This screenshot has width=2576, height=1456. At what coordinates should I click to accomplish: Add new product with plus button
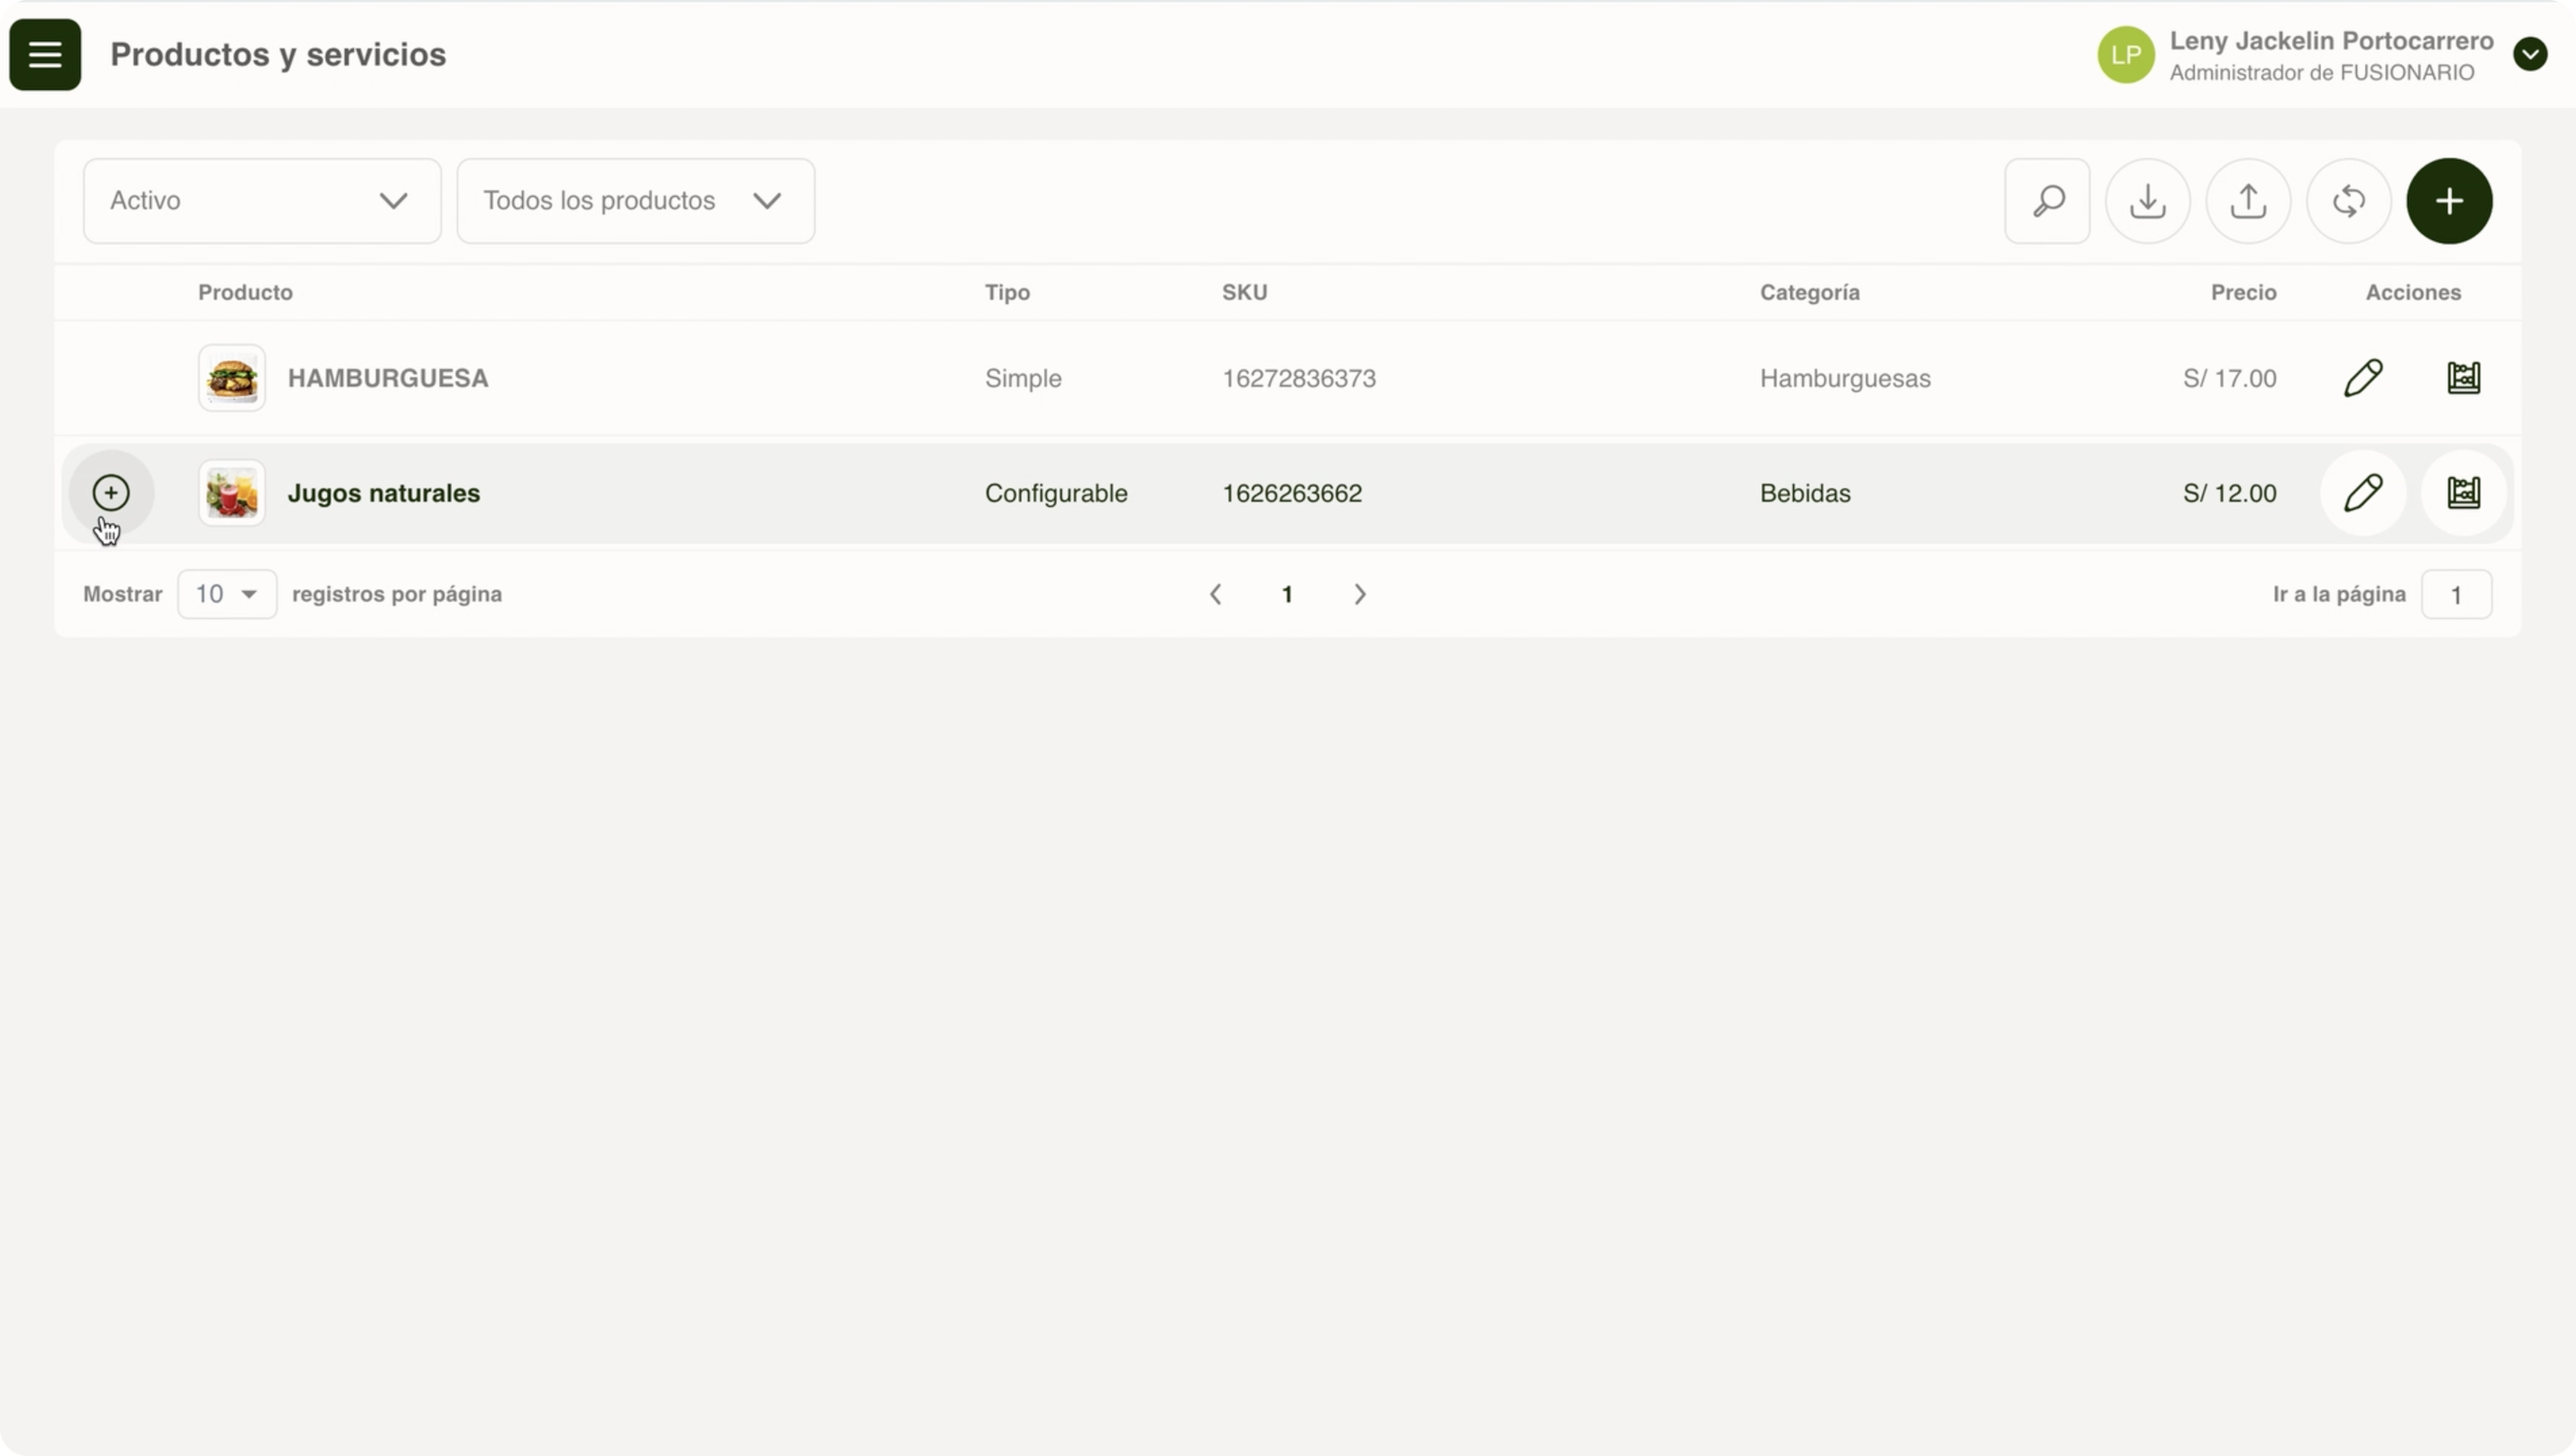coord(2449,201)
